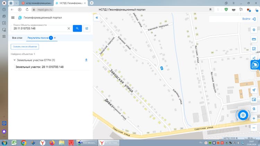Open the map layers tool

coord(254,30)
